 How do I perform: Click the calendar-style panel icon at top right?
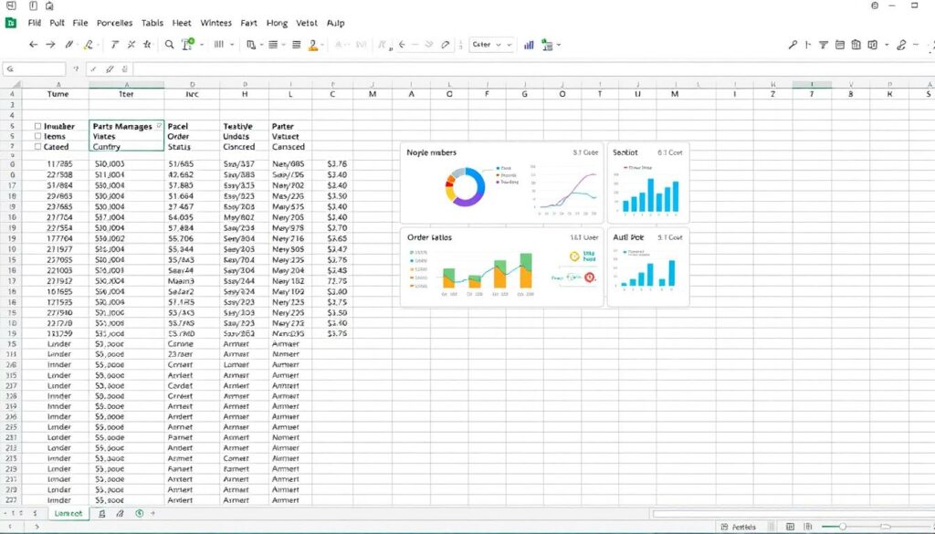(840, 45)
